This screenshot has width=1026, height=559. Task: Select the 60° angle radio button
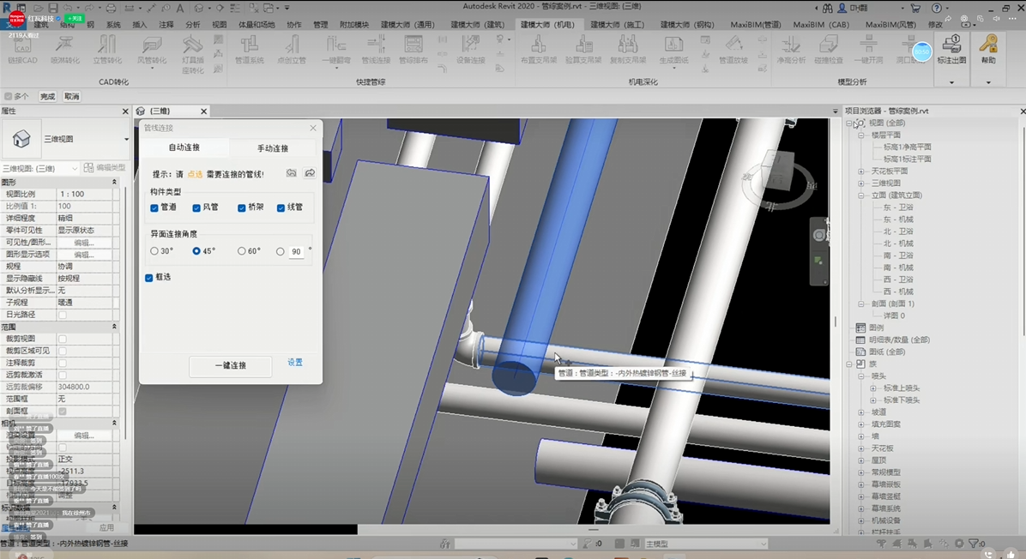(x=242, y=251)
